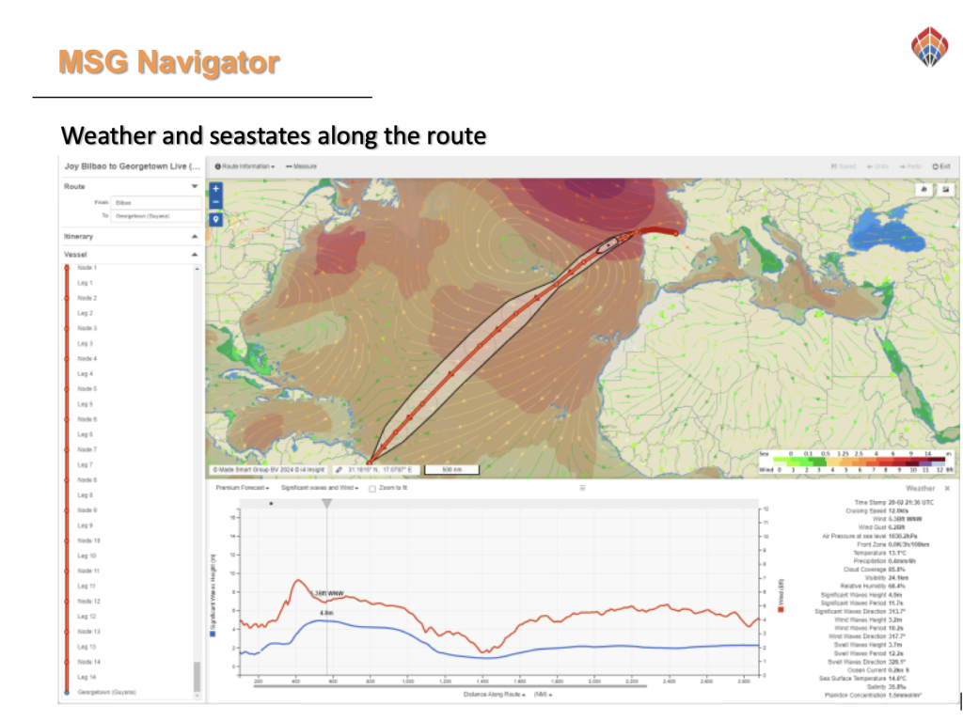This screenshot has height=721, width=963.
Task: Click the blue location pin map button
Action: [x=215, y=220]
